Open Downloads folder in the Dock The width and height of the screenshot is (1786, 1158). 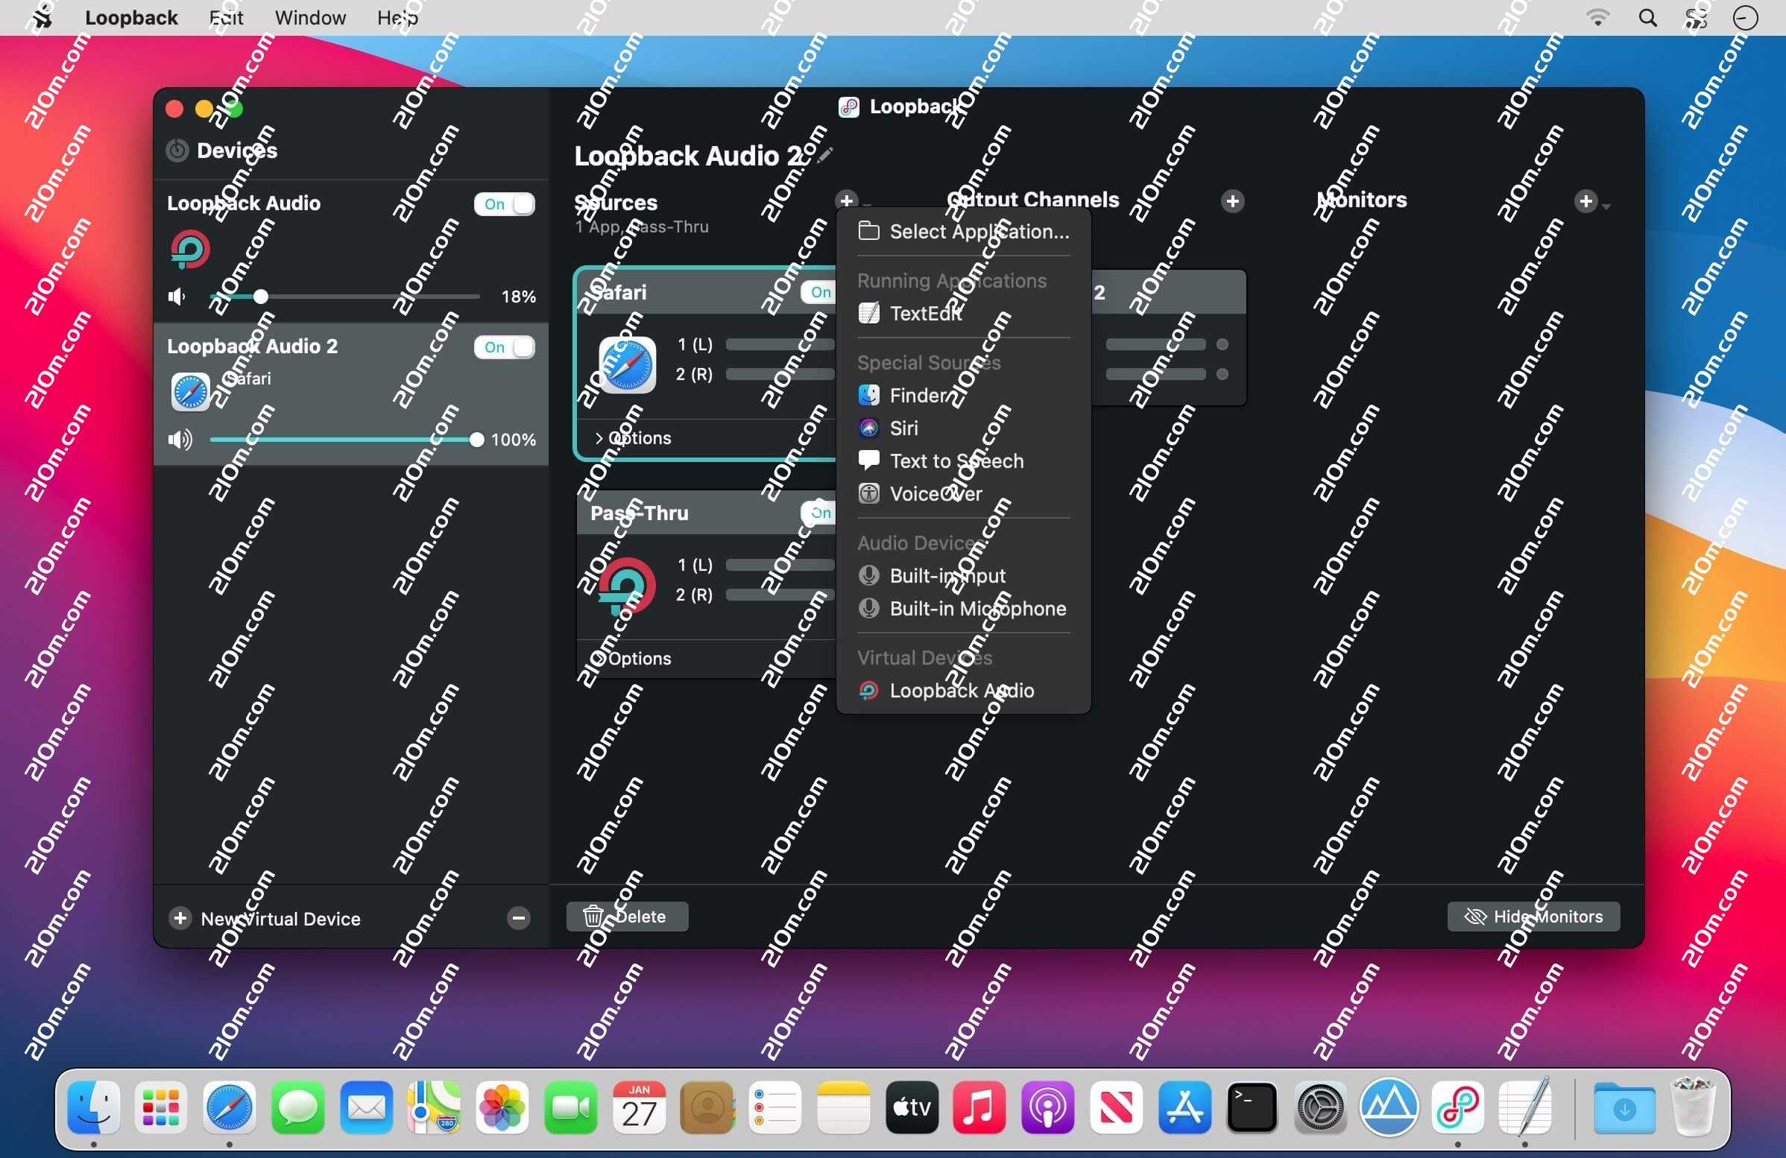pos(1624,1107)
